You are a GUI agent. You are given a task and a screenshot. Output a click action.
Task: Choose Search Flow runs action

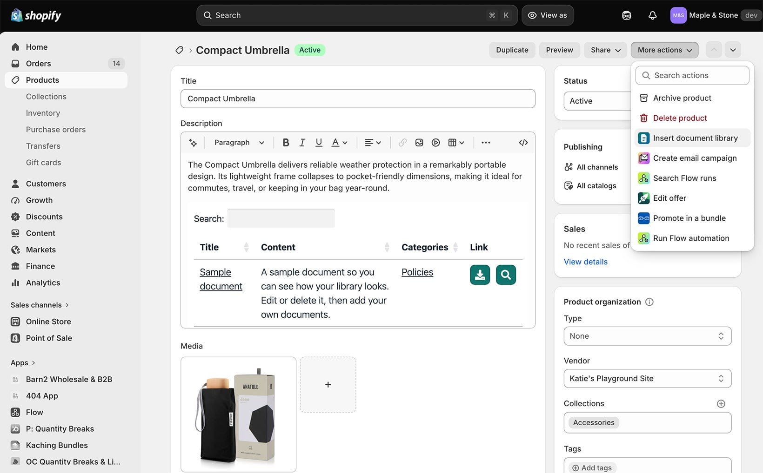click(692, 178)
